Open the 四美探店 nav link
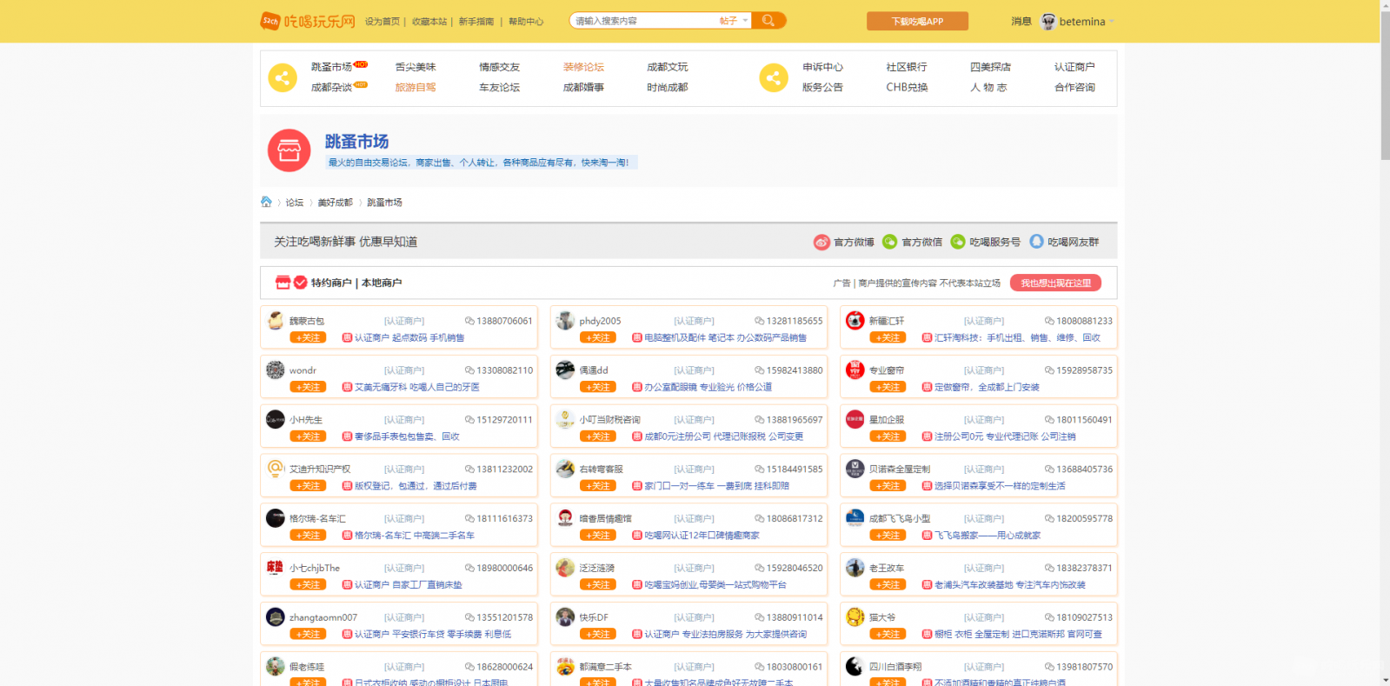Screen dimensions: 1390x686 coord(990,67)
